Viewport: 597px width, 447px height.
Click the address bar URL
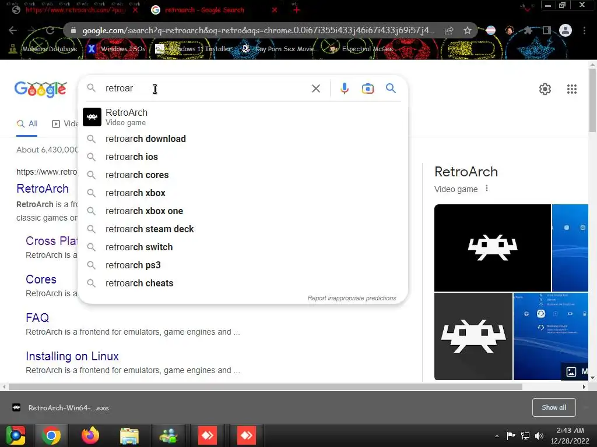pyautogui.click(x=258, y=30)
